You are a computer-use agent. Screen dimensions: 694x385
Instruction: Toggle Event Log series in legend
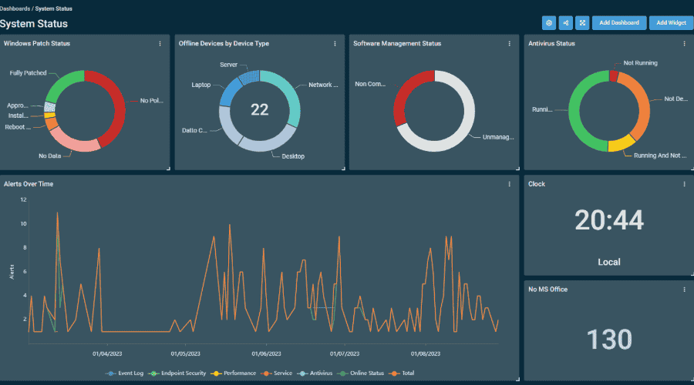[x=125, y=373]
